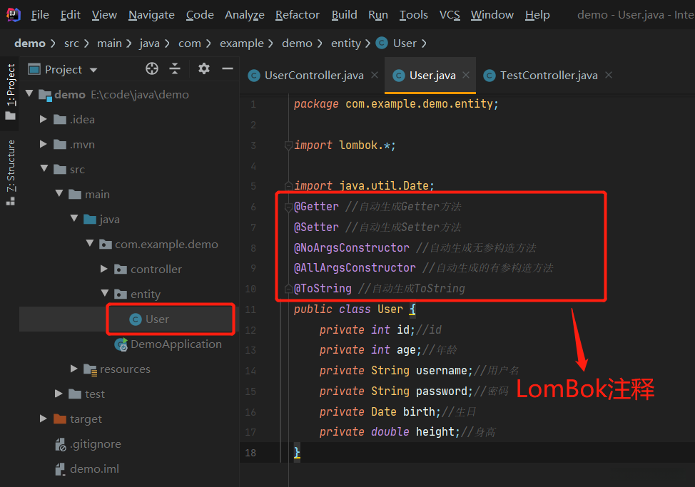
Task: Click the controller package folder icon
Action: pos(121,270)
